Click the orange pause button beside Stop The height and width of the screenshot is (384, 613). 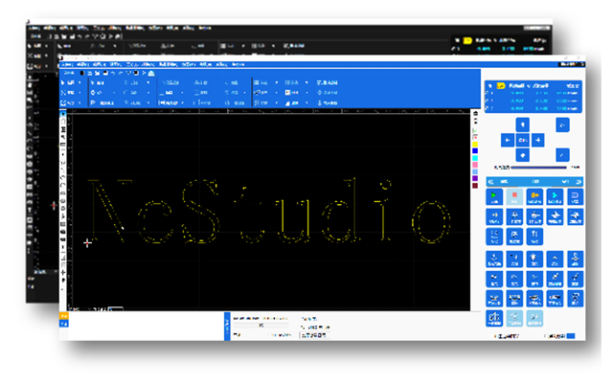coord(534,198)
